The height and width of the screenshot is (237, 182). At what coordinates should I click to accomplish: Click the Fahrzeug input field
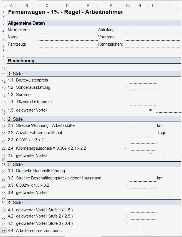point(67,44)
